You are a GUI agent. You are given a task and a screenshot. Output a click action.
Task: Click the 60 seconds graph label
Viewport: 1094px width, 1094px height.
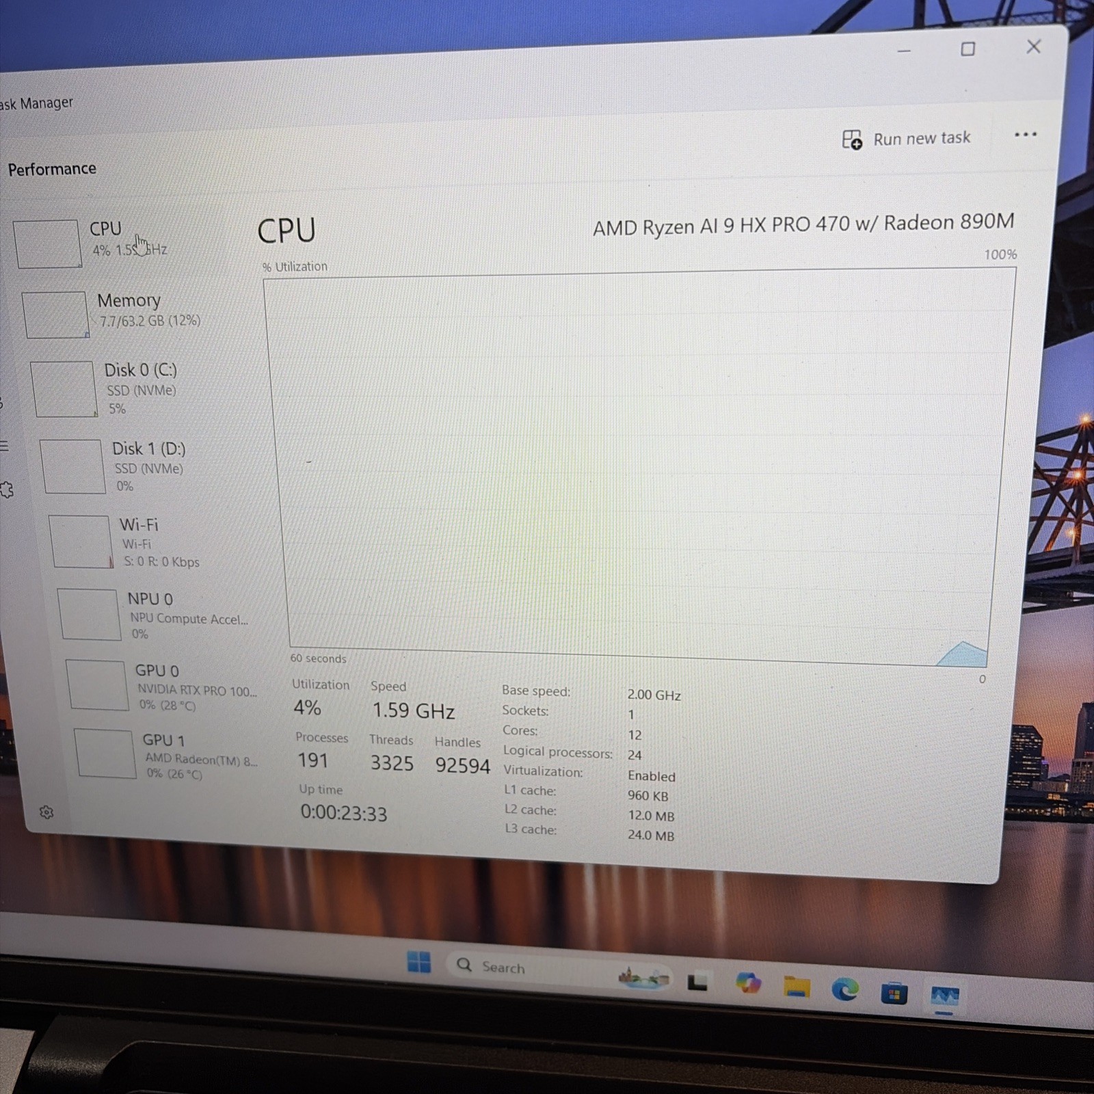[318, 658]
